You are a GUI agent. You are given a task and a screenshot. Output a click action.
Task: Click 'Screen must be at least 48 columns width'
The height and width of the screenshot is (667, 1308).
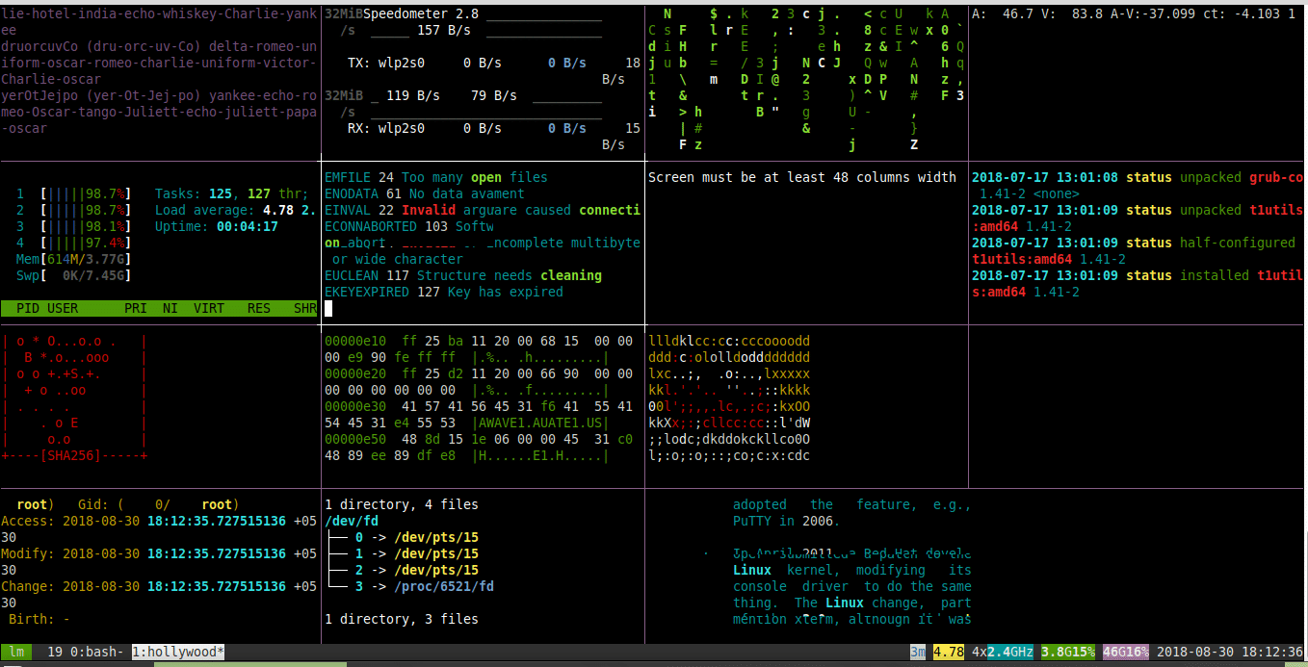coord(802,177)
